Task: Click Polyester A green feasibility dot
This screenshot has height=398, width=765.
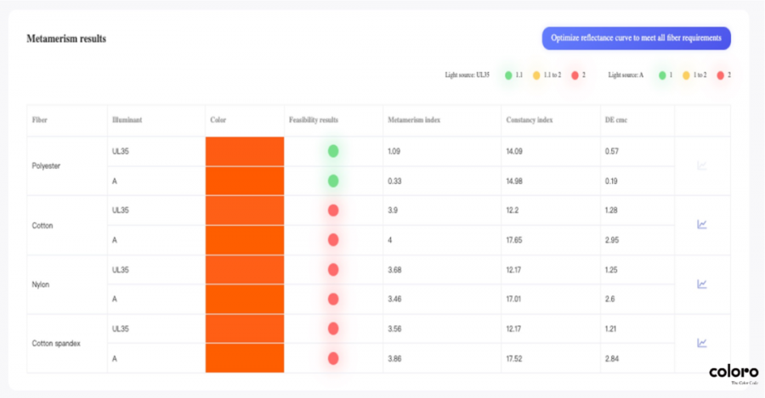Action: tap(333, 182)
